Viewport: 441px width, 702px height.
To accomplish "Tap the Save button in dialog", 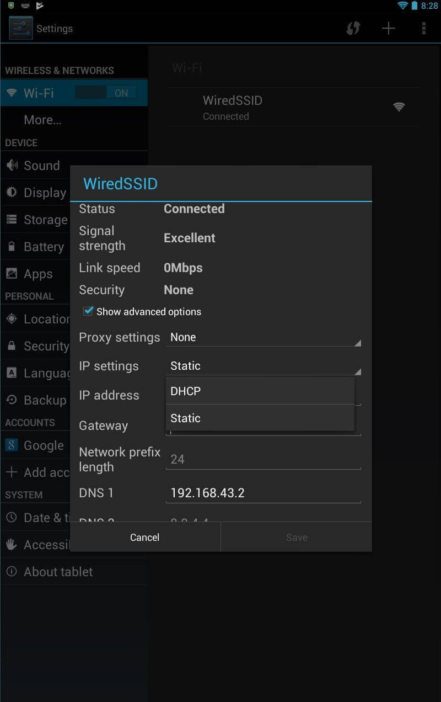I will point(297,537).
